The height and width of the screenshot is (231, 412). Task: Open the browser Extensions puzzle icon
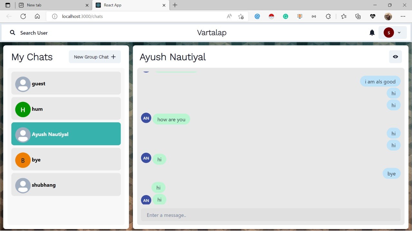pyautogui.click(x=328, y=16)
